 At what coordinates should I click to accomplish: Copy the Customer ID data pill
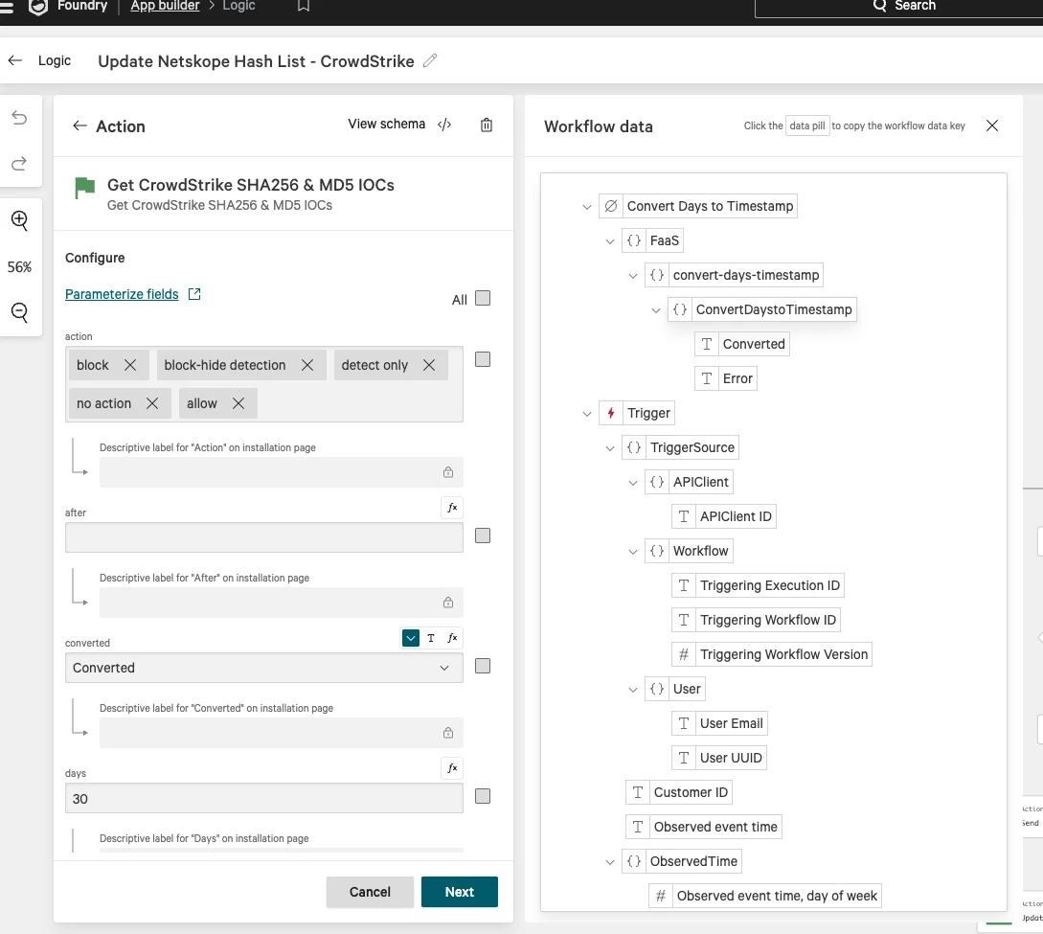[679, 792]
